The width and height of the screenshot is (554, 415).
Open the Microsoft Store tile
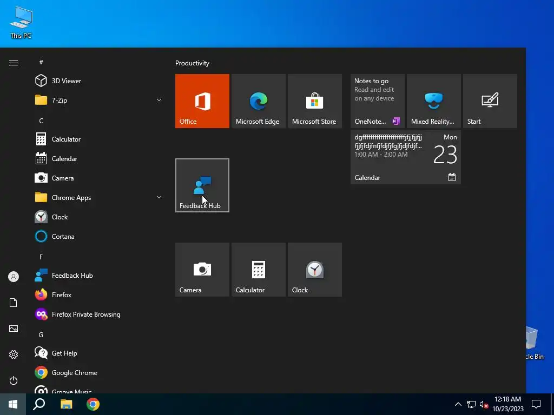click(315, 101)
